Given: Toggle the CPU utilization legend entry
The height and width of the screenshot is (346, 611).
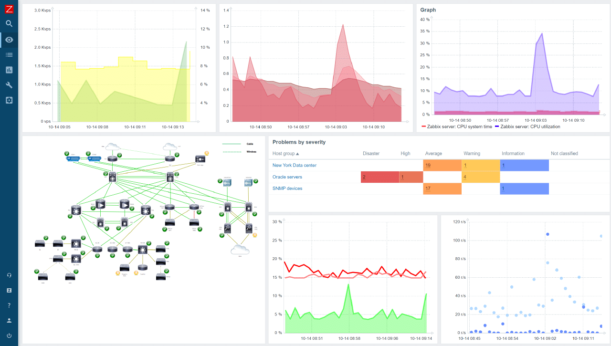Looking at the screenshot, I should point(532,126).
